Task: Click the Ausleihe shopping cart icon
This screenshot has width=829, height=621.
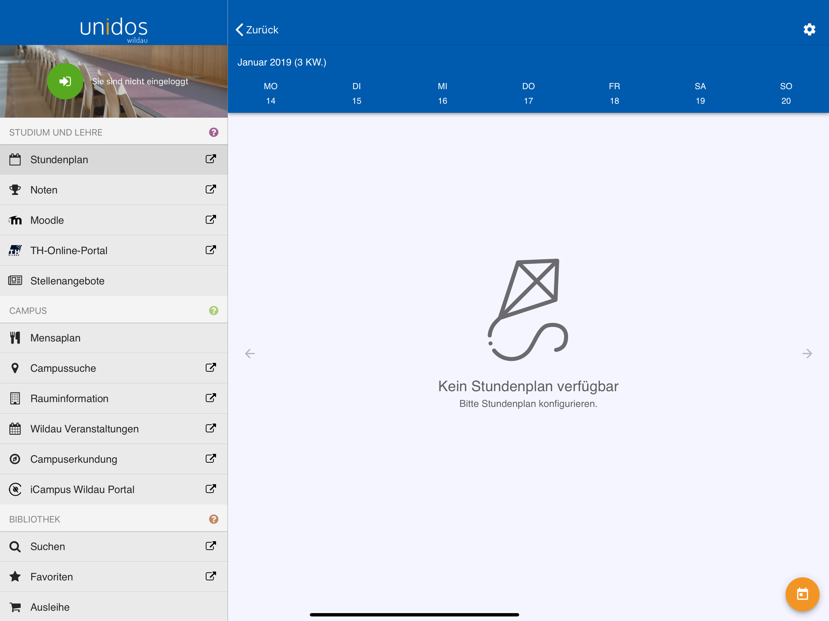Action: (15, 607)
